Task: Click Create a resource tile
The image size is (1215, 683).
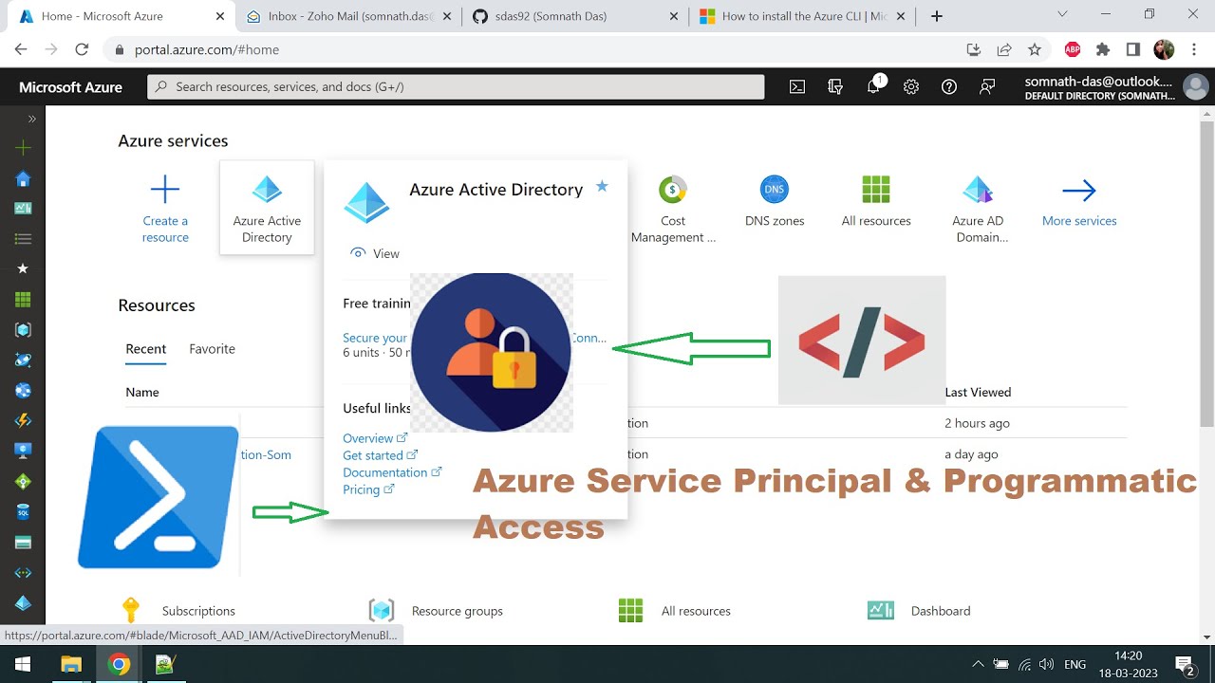Action: (x=165, y=209)
